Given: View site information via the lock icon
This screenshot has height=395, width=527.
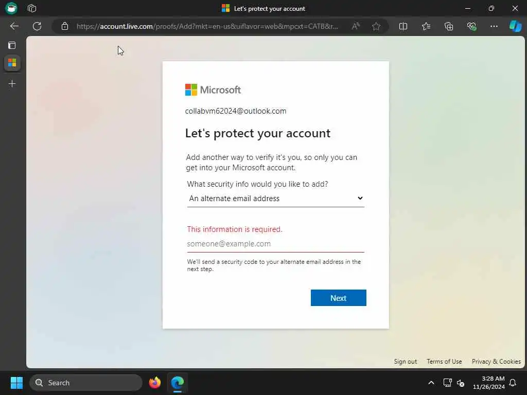Looking at the screenshot, I should coord(65,26).
